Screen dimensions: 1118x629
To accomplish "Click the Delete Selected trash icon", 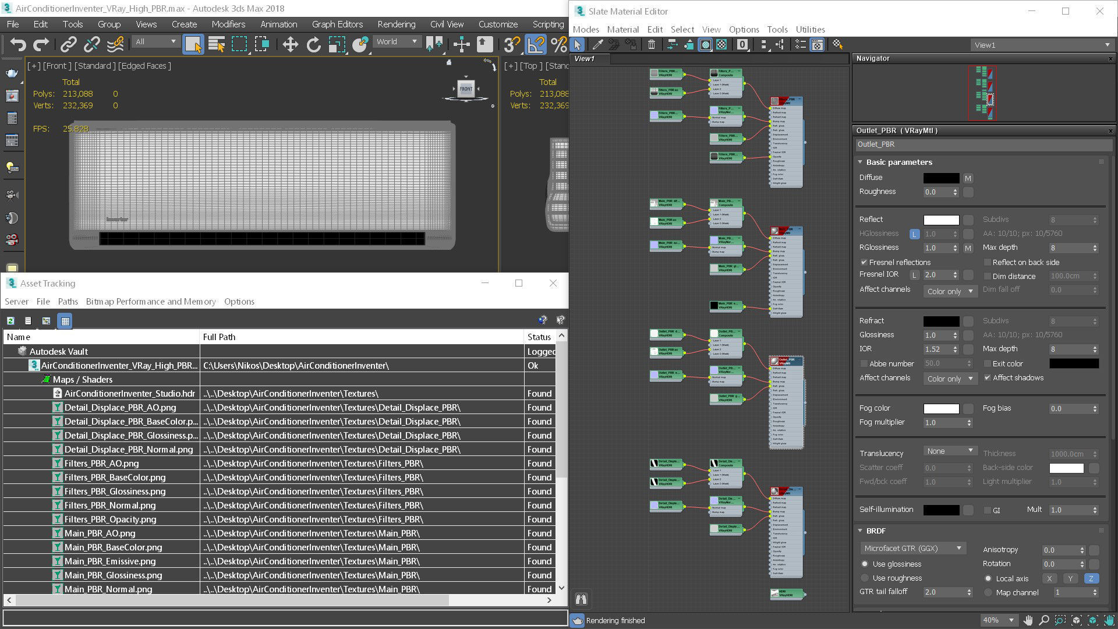I will (x=652, y=44).
